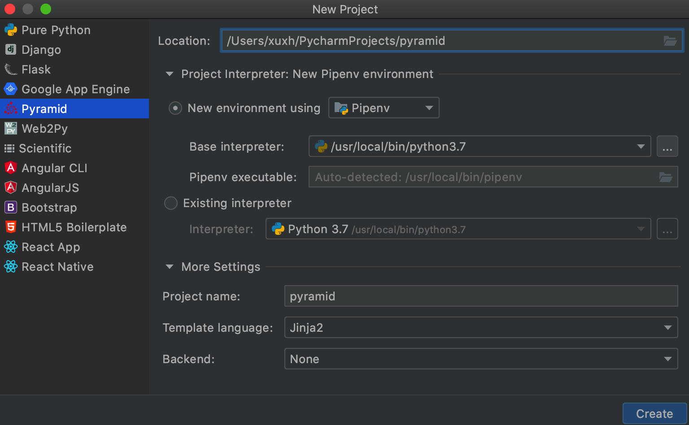Open Base interpreter dropdown

(480, 146)
